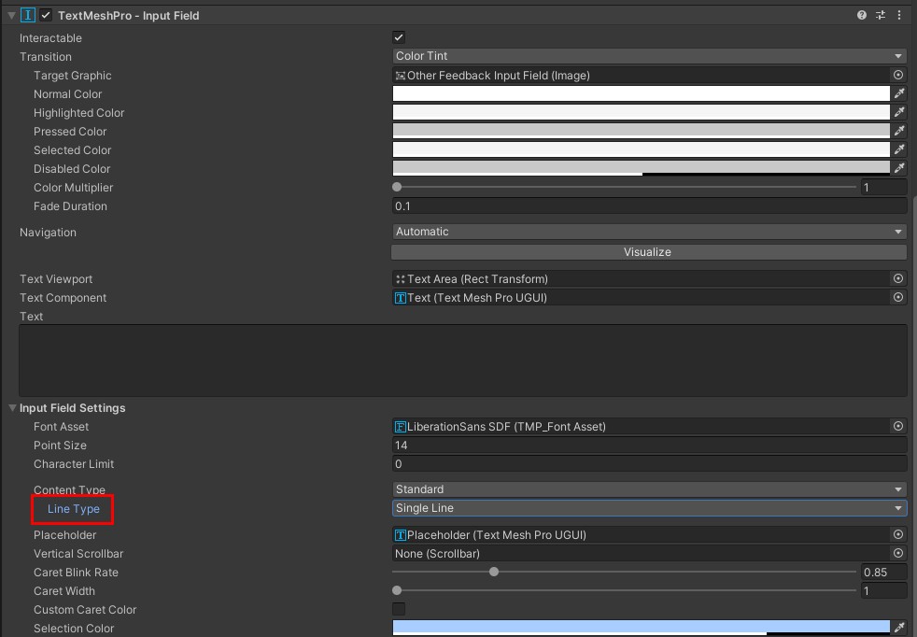
Task: Open object picker for Vertical Scrollbar
Action: [x=898, y=553]
